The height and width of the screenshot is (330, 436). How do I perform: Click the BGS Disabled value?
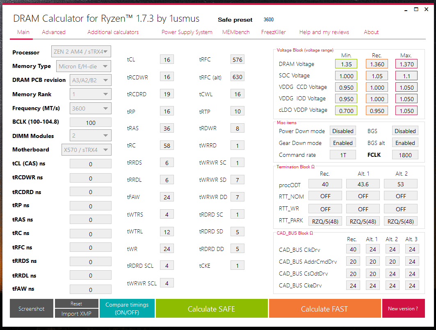[x=405, y=131]
